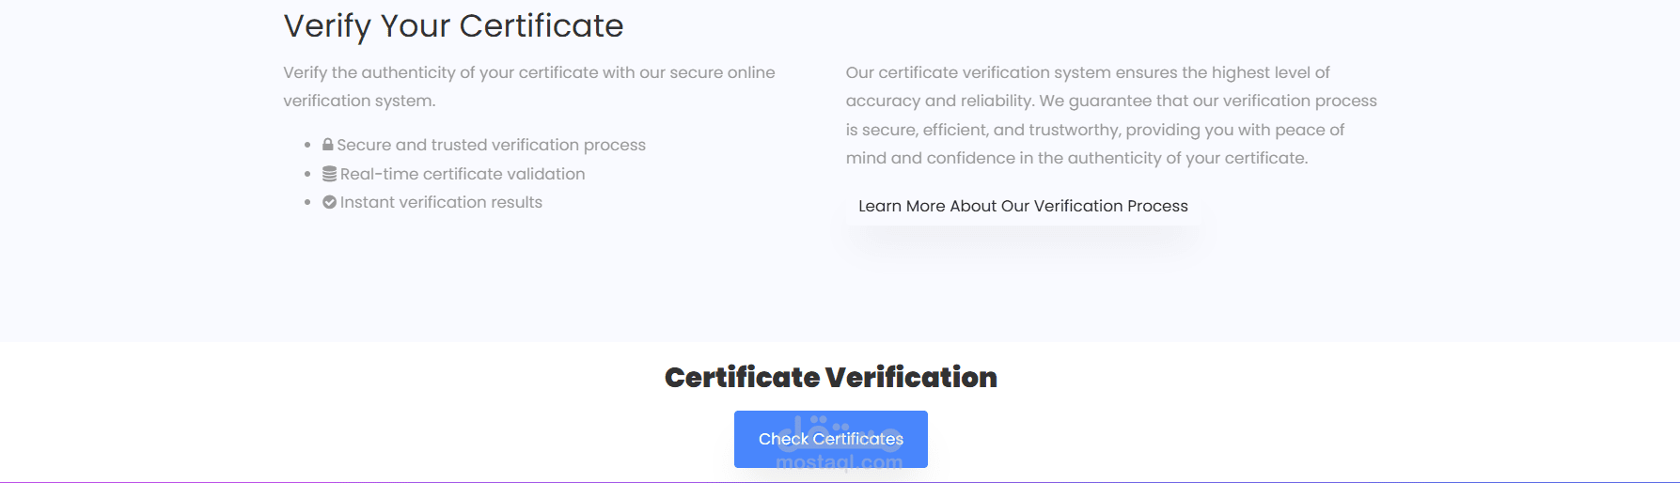Click the mostaql.com watermark text
Screen dimensions: 1680x483
(839, 461)
